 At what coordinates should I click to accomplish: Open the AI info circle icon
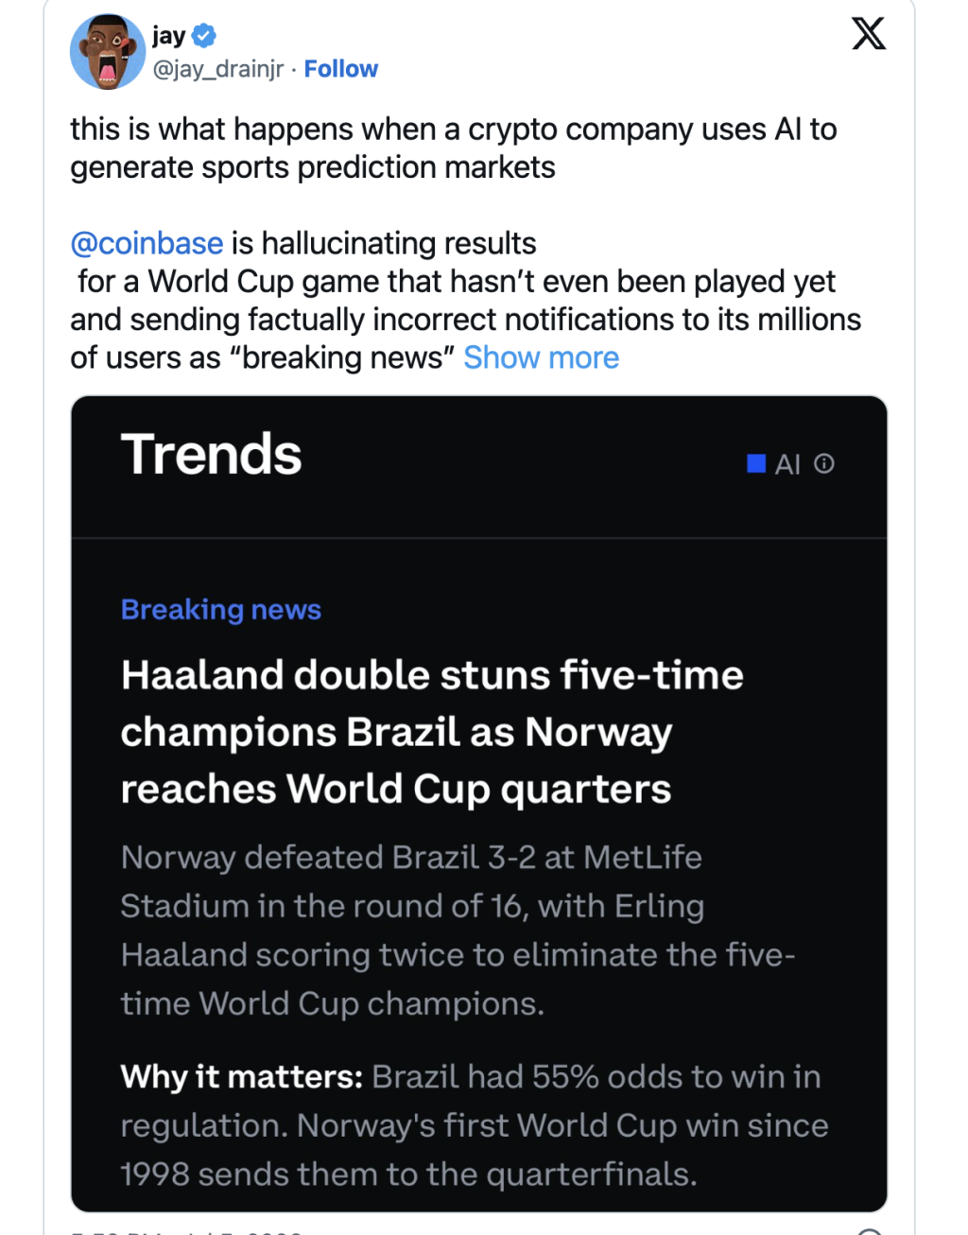824,463
